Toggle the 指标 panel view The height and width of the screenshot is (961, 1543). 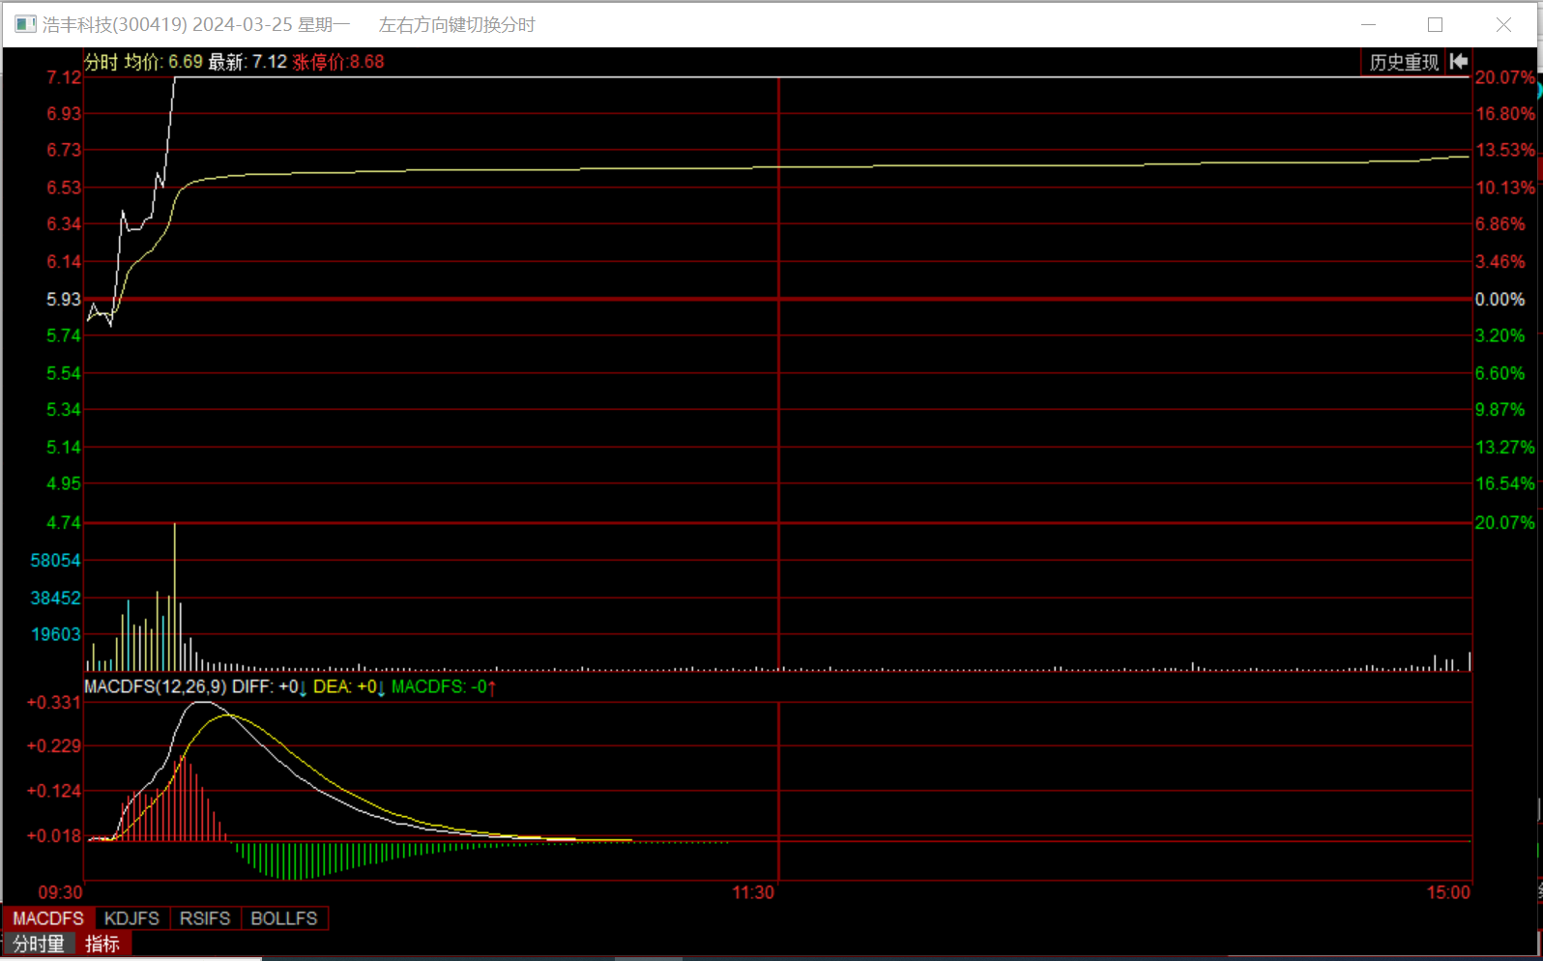point(102,944)
